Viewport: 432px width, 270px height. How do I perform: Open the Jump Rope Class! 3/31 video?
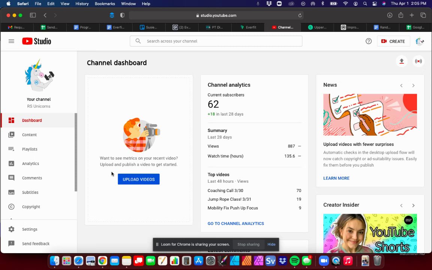tap(229, 199)
